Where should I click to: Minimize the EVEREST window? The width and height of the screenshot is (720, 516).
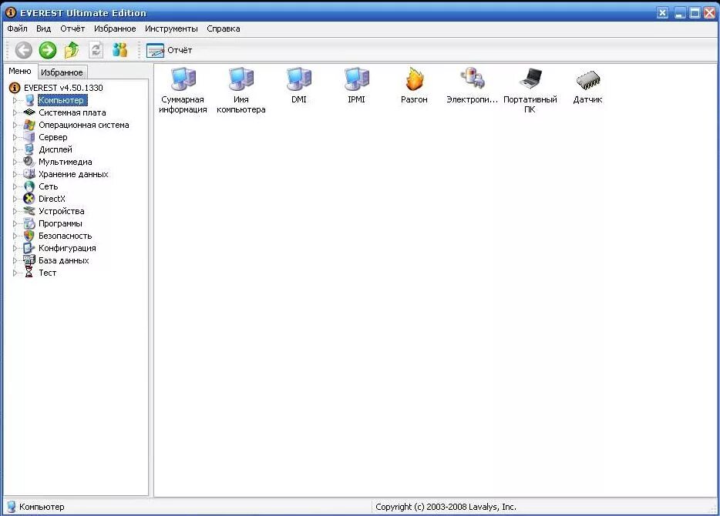[x=680, y=13]
